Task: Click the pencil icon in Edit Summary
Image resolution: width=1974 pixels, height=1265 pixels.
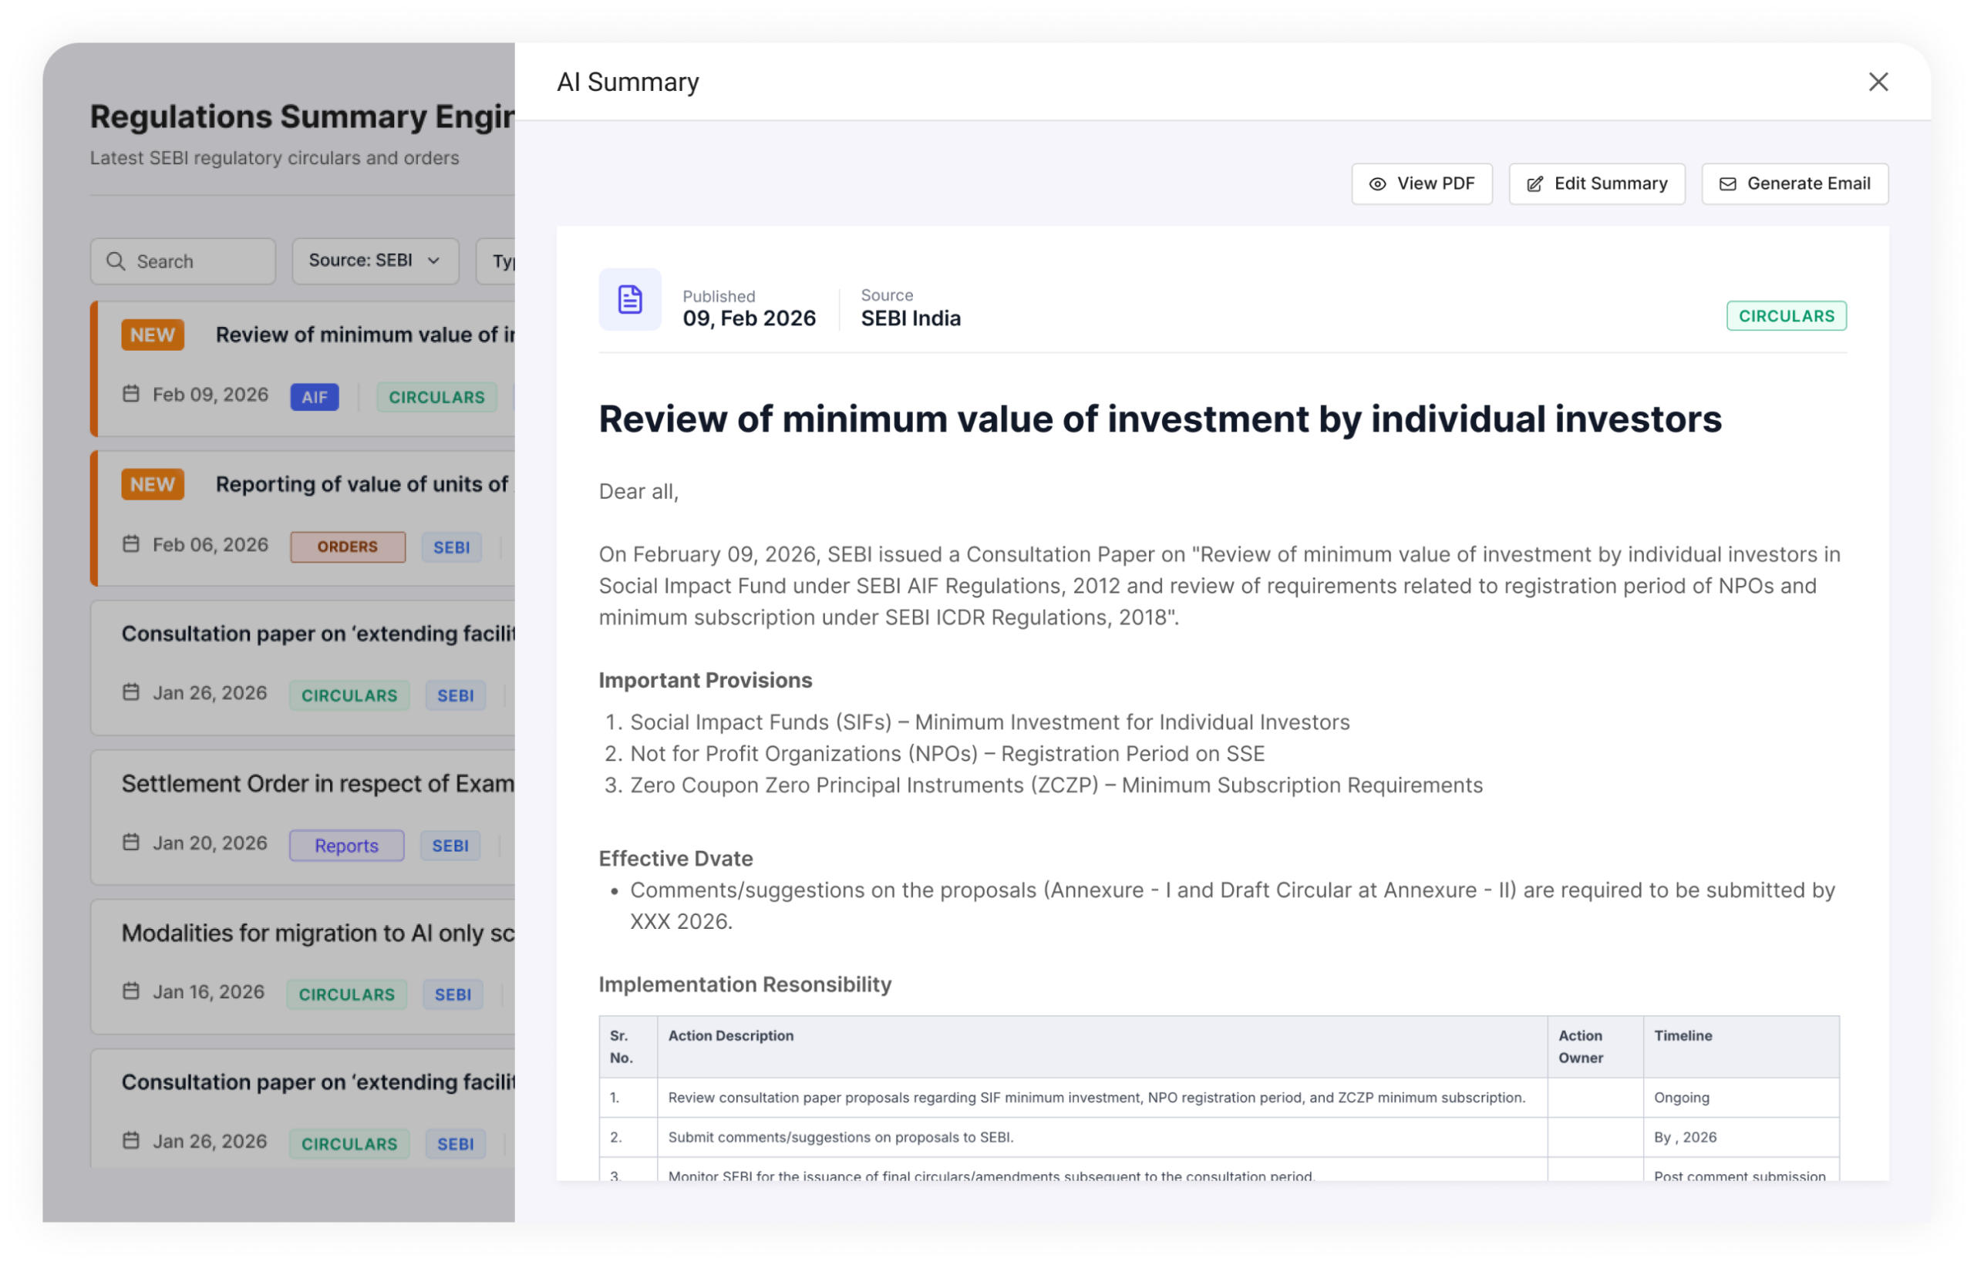Action: 1534,184
